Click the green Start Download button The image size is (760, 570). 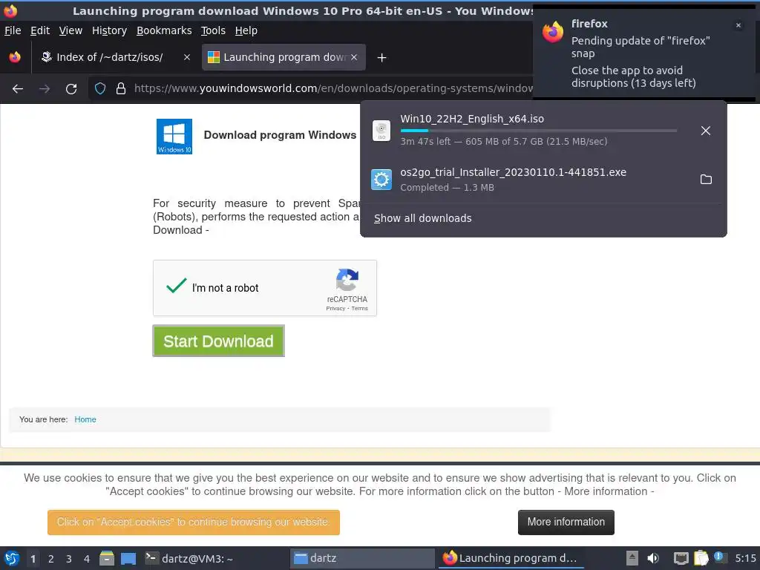(x=219, y=341)
